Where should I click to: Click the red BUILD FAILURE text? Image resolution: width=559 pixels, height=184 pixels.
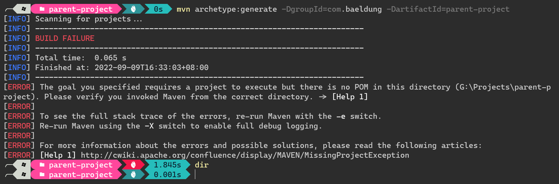[65, 38]
